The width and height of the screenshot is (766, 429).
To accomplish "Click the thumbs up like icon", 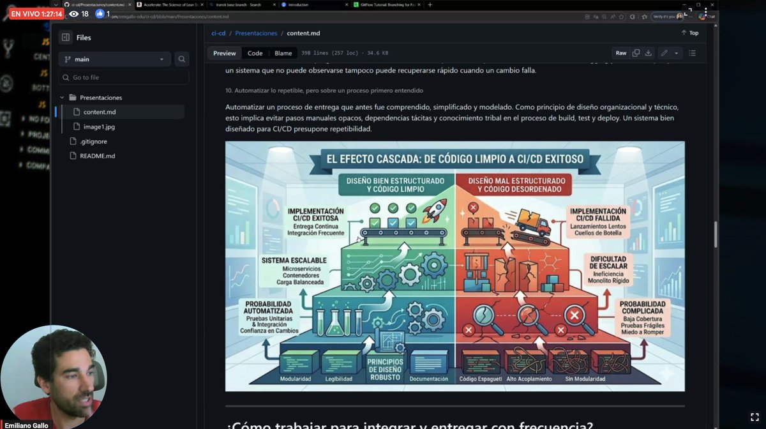I will [x=100, y=13].
